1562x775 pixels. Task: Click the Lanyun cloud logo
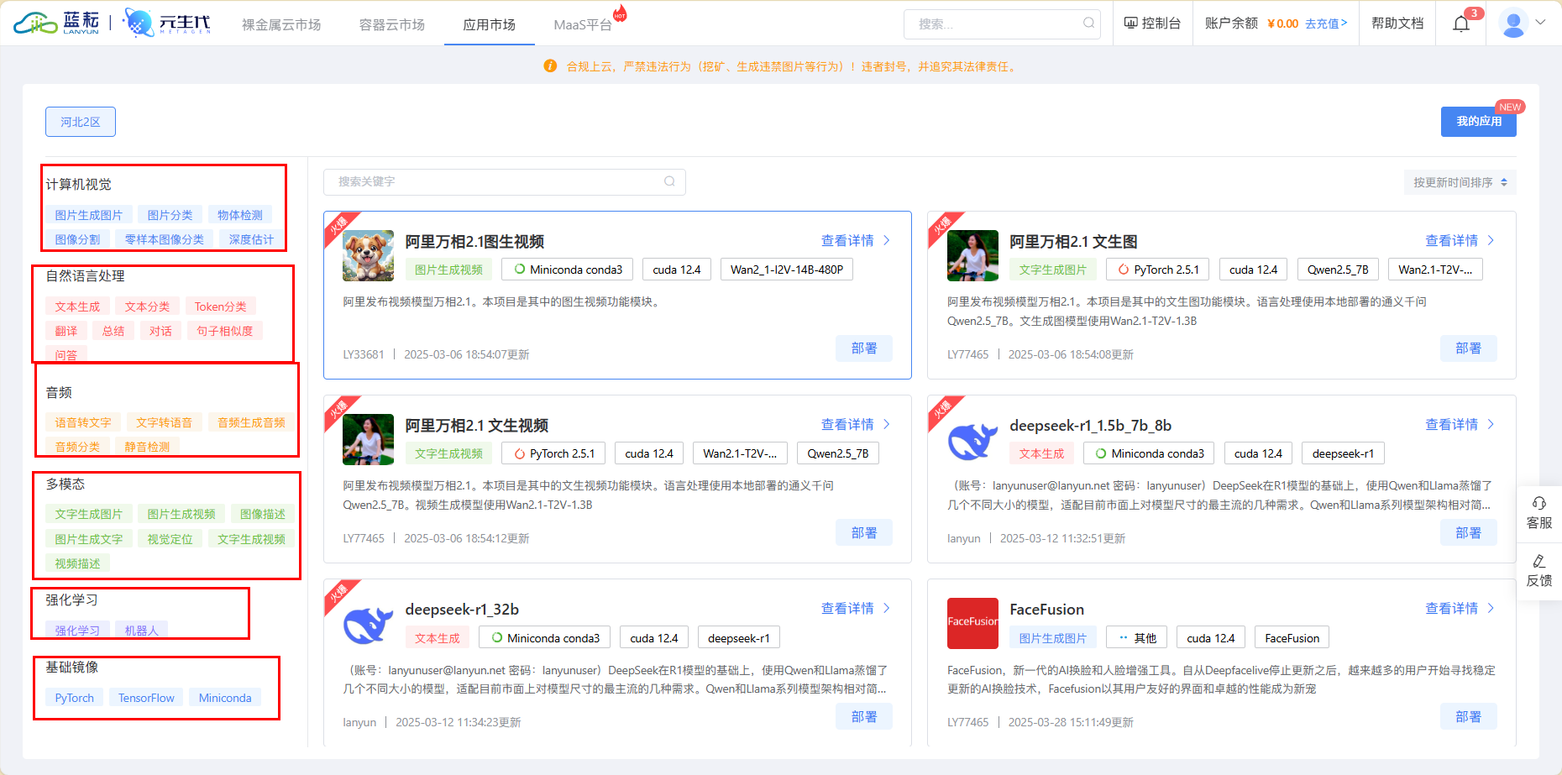click(x=56, y=23)
